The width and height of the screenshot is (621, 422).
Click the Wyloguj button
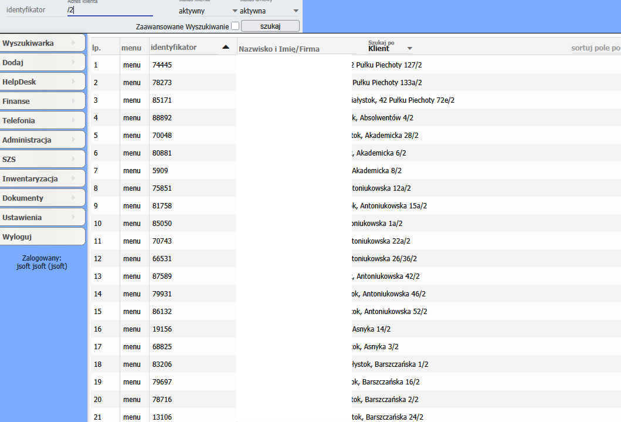coord(42,237)
